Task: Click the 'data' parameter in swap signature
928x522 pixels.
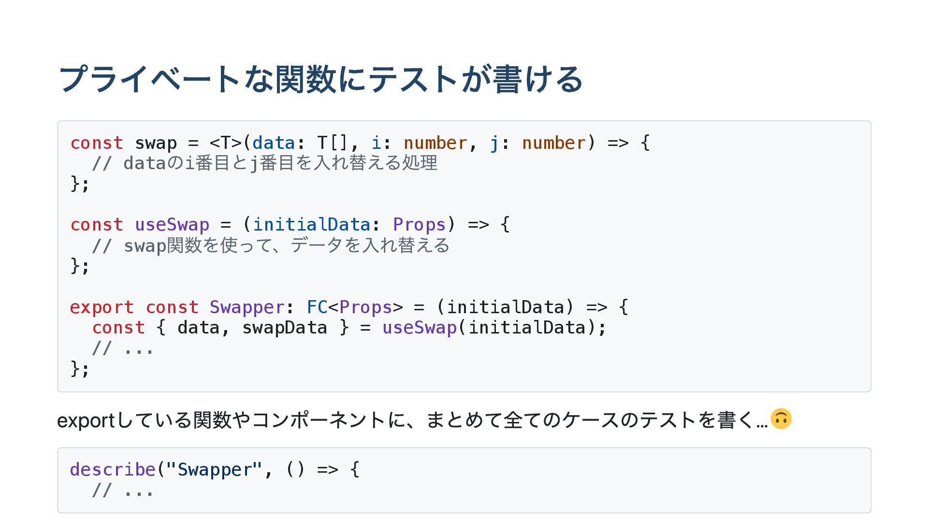Action: point(273,143)
